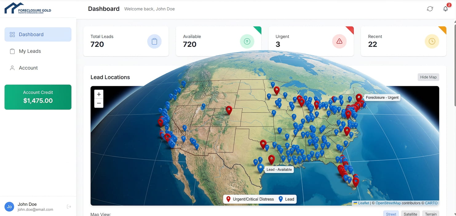Screen dimensions: 456x216
Task: Click the Total Leads clipboard icon
Action: tap(154, 41)
